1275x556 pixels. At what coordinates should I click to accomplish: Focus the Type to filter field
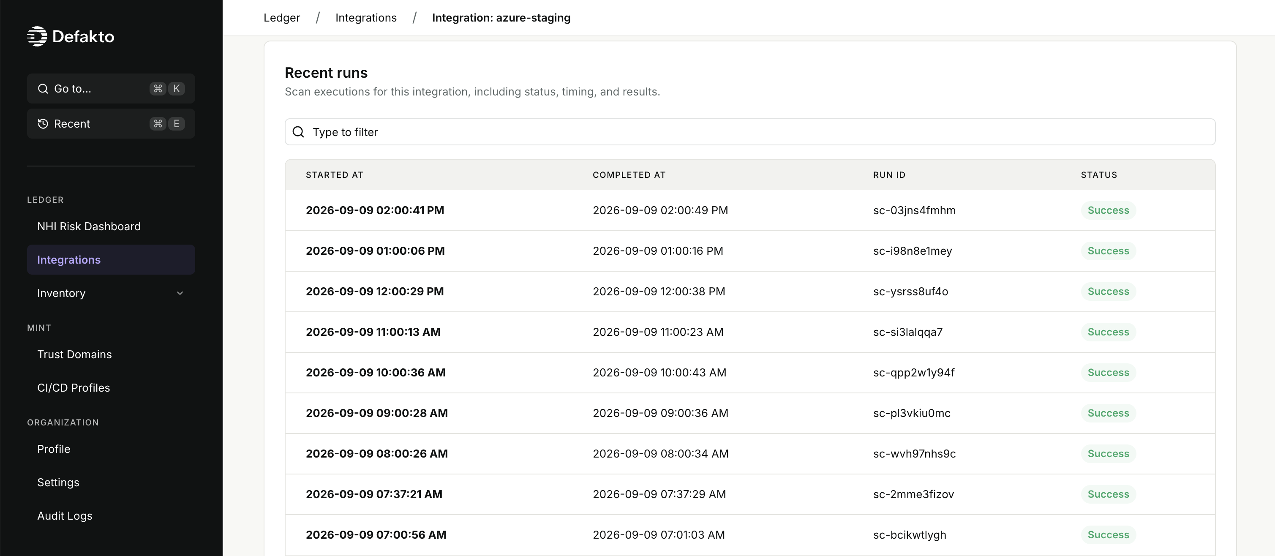click(750, 132)
